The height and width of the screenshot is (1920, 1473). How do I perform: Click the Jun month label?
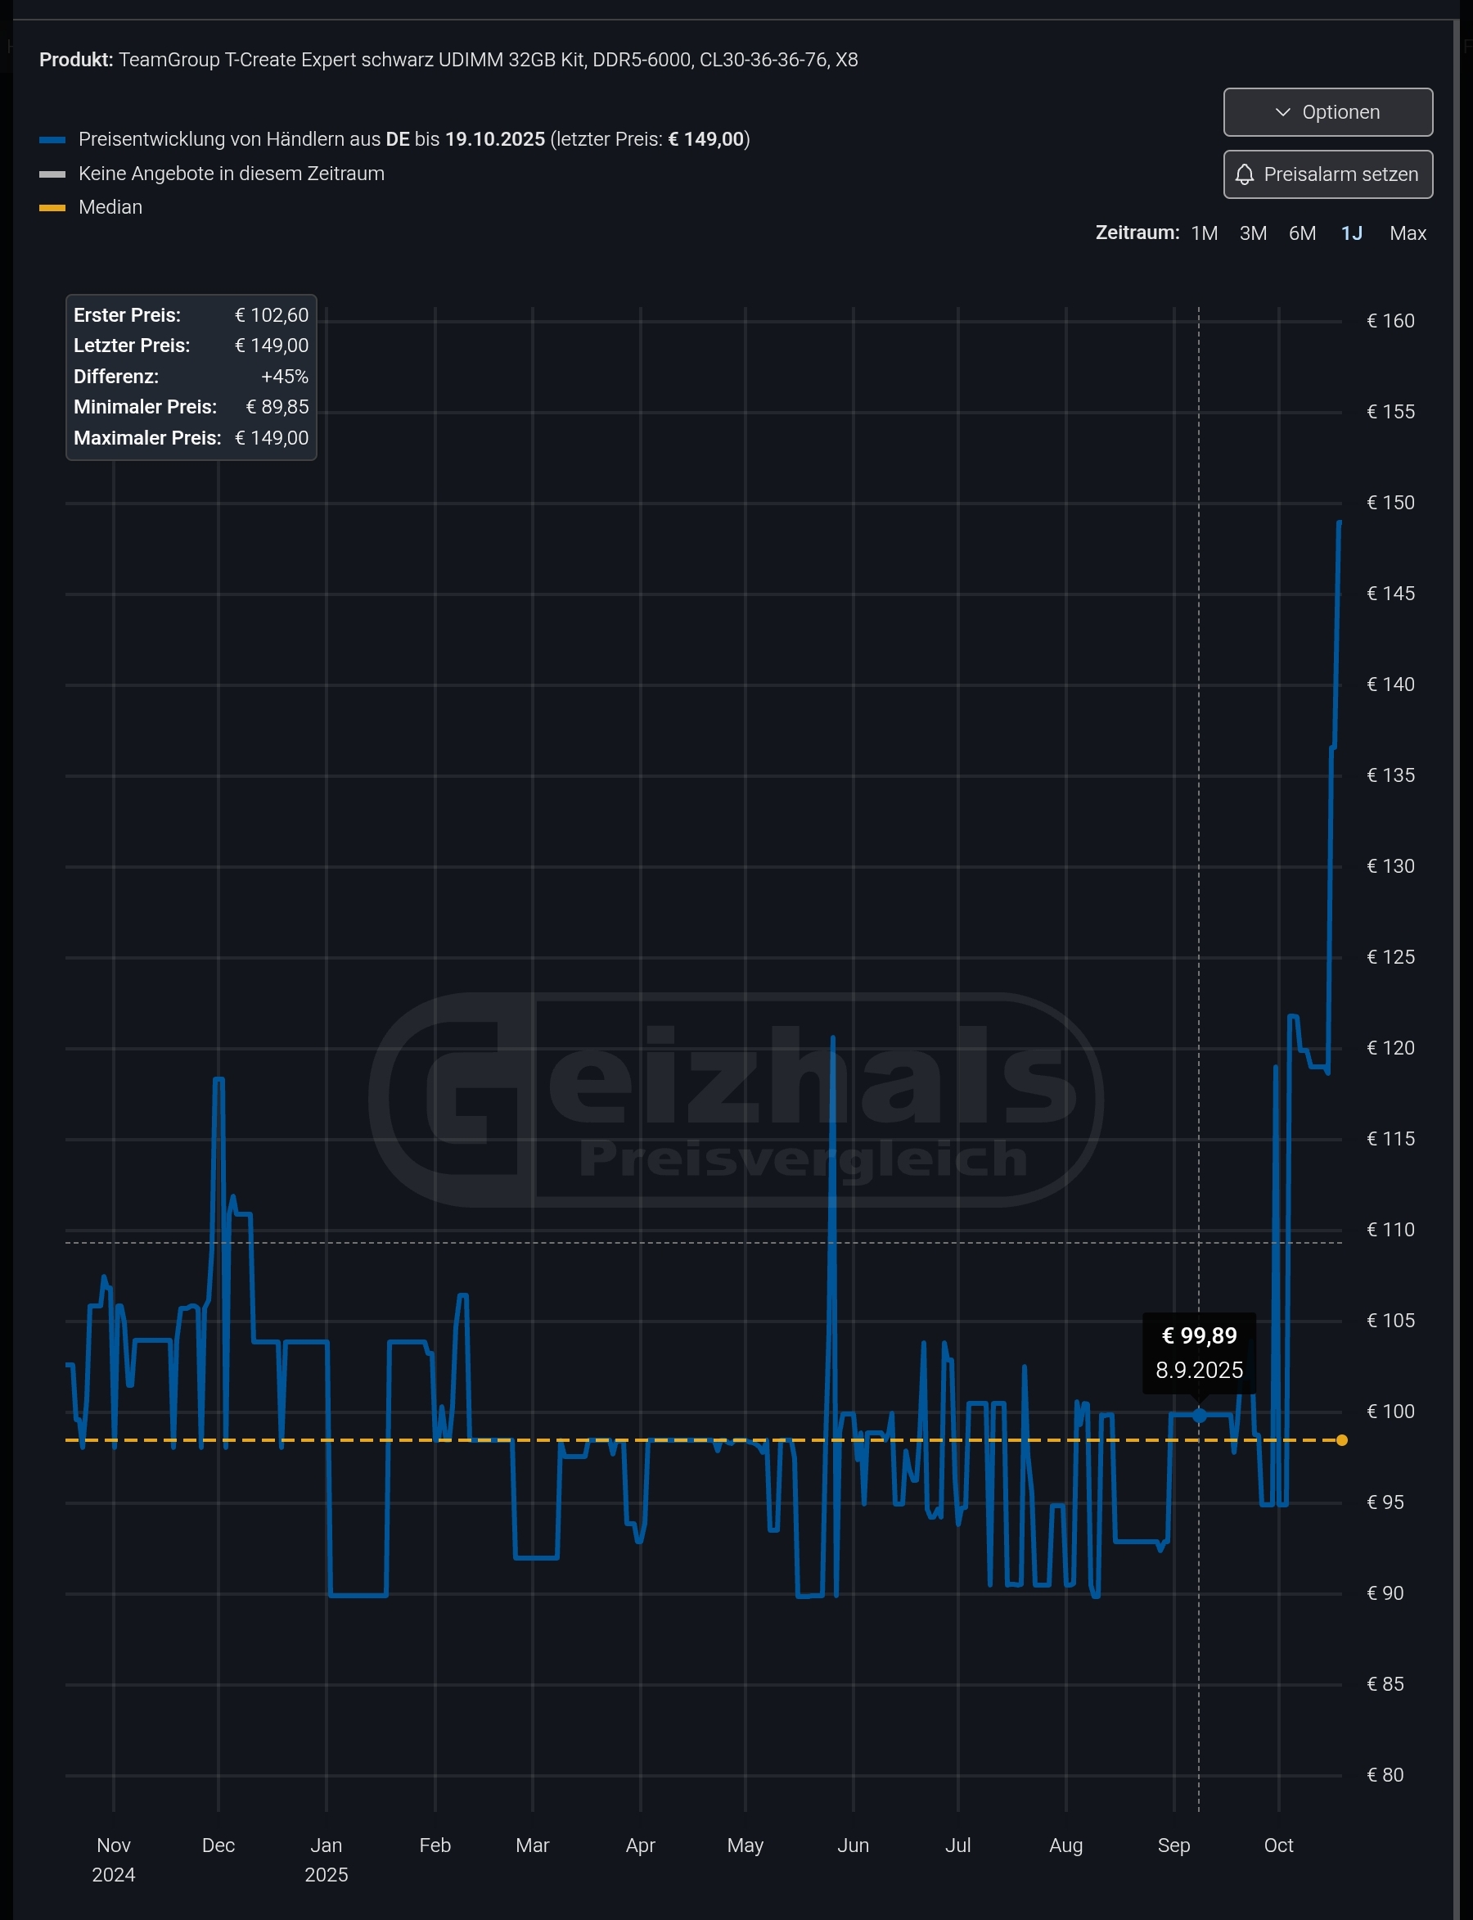point(853,1845)
